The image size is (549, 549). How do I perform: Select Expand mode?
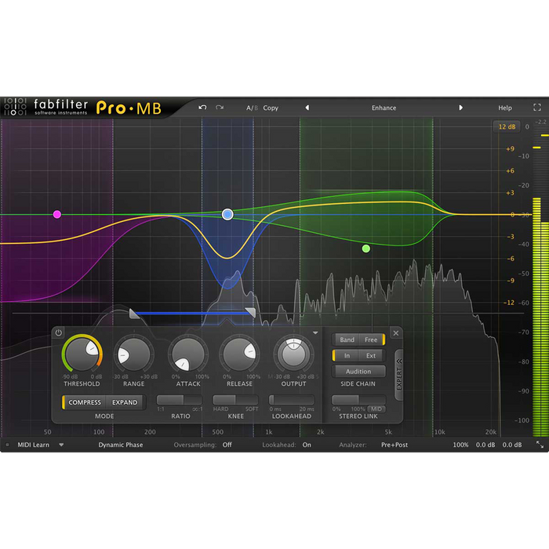tap(125, 402)
